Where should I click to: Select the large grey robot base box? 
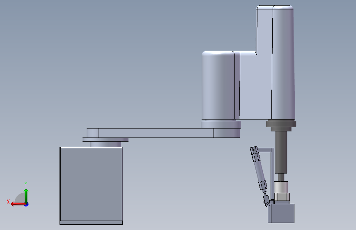91,184
